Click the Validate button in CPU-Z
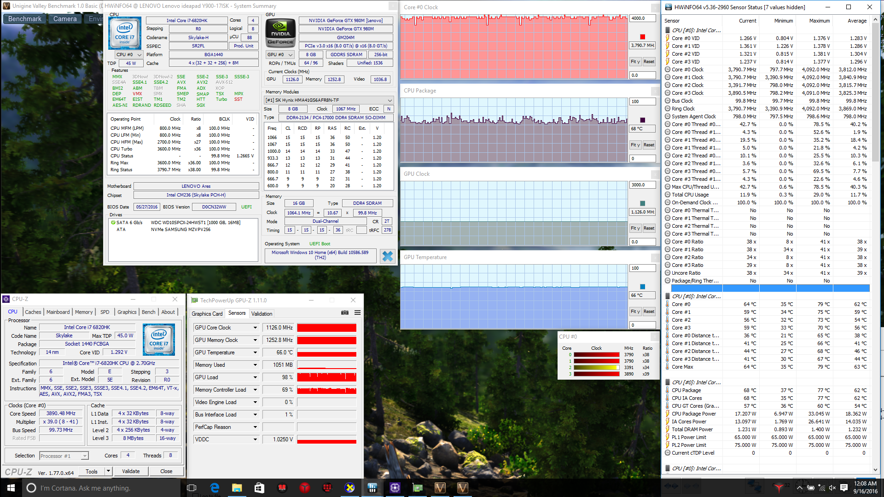The width and height of the screenshot is (884, 497). (x=131, y=472)
